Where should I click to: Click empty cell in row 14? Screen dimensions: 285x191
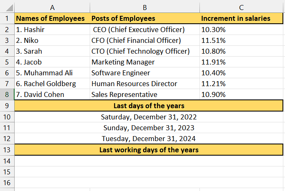[x=149, y=161]
